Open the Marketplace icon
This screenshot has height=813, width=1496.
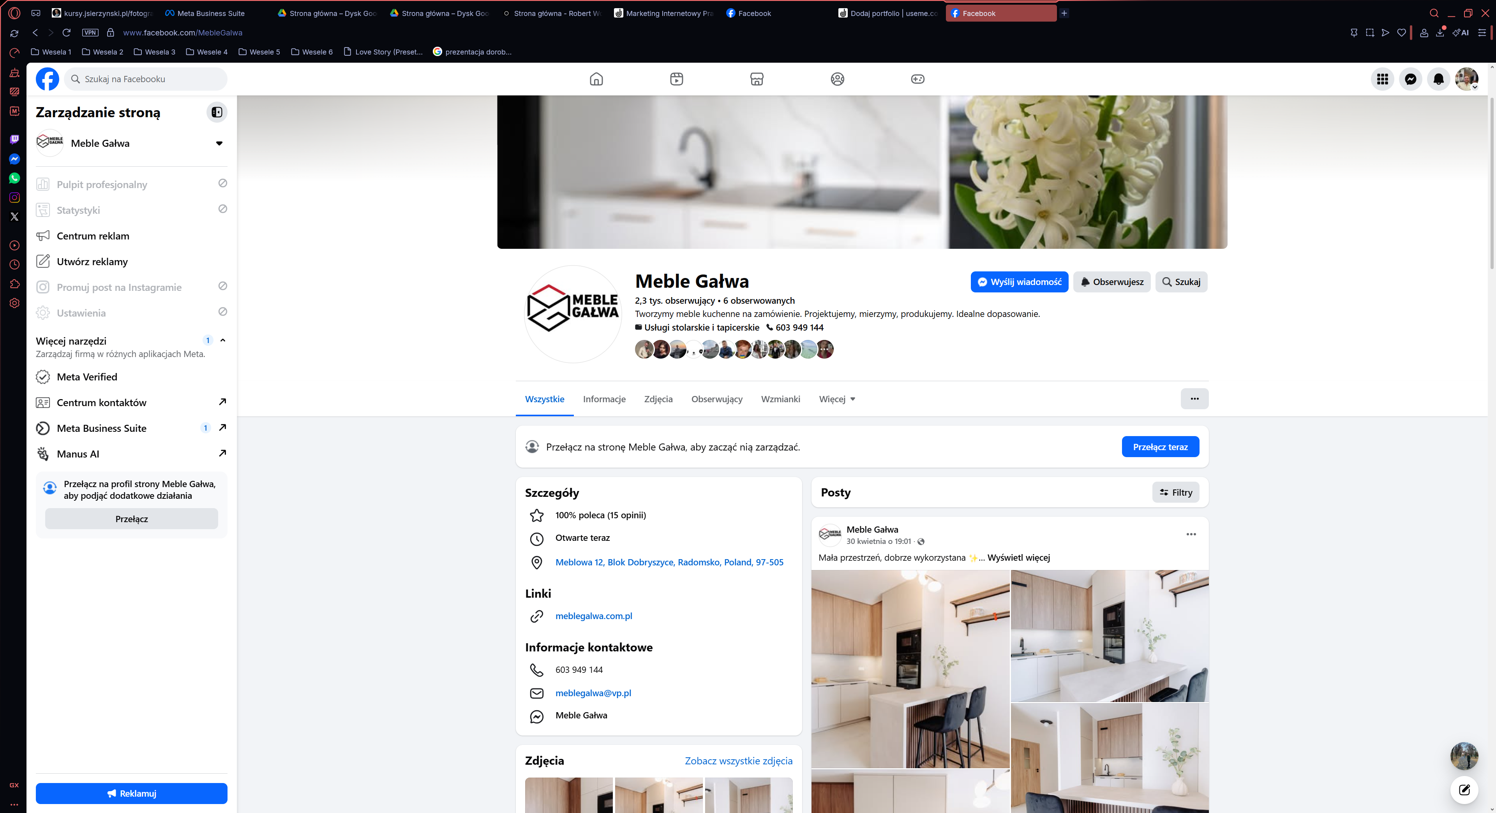pyautogui.click(x=757, y=79)
